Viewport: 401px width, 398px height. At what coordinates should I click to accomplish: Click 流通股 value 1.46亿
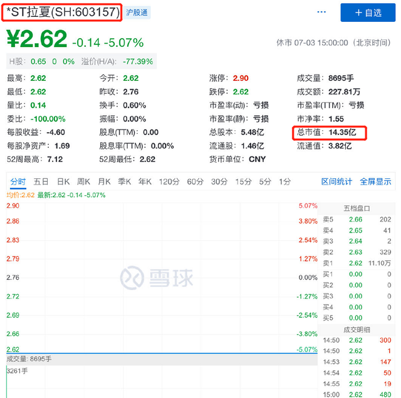coord(252,146)
